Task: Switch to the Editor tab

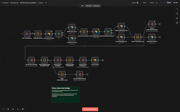Action: [82, 6]
